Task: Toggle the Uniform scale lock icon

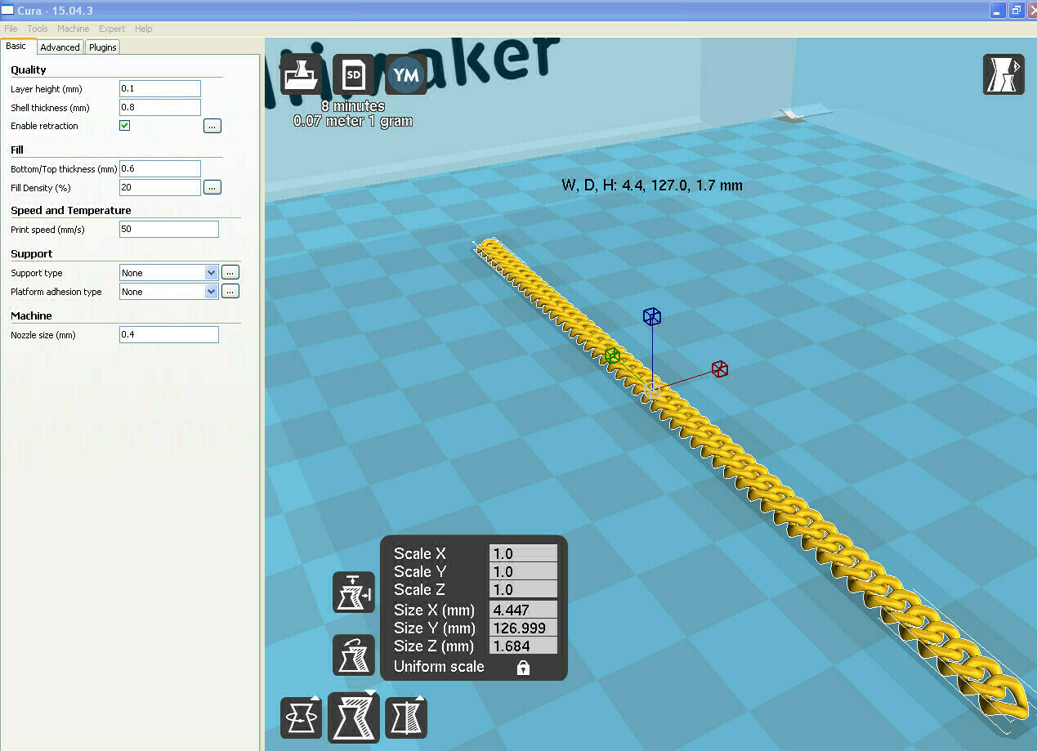Action: (523, 668)
